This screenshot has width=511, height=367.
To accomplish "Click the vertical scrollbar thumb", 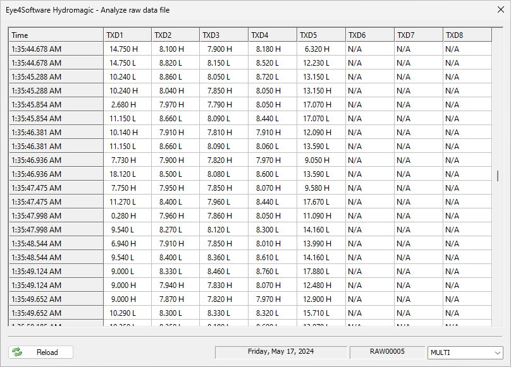I will pyautogui.click(x=498, y=176).
